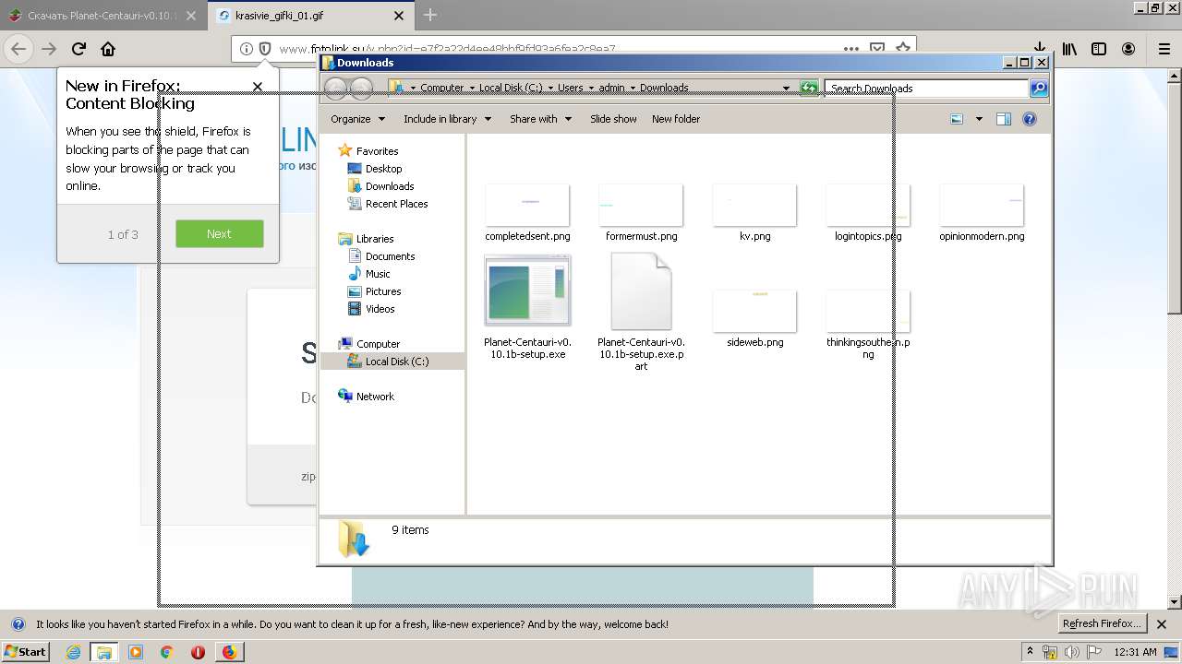Viewport: 1182px width, 664px height.
Task: Launch Internet Explorer from the taskbar
Action: pos(74,652)
